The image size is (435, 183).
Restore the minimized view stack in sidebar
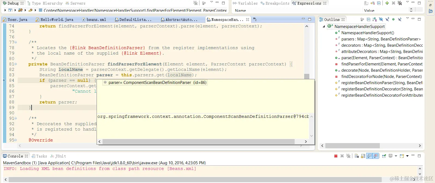430,5
